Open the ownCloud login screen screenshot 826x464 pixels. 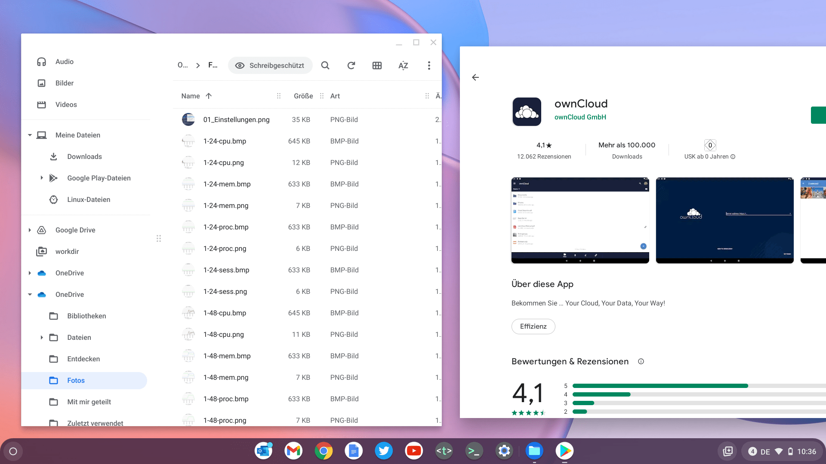click(x=724, y=220)
